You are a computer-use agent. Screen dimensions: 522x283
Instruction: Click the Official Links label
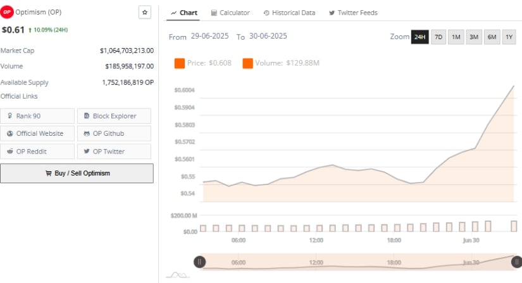coord(19,96)
